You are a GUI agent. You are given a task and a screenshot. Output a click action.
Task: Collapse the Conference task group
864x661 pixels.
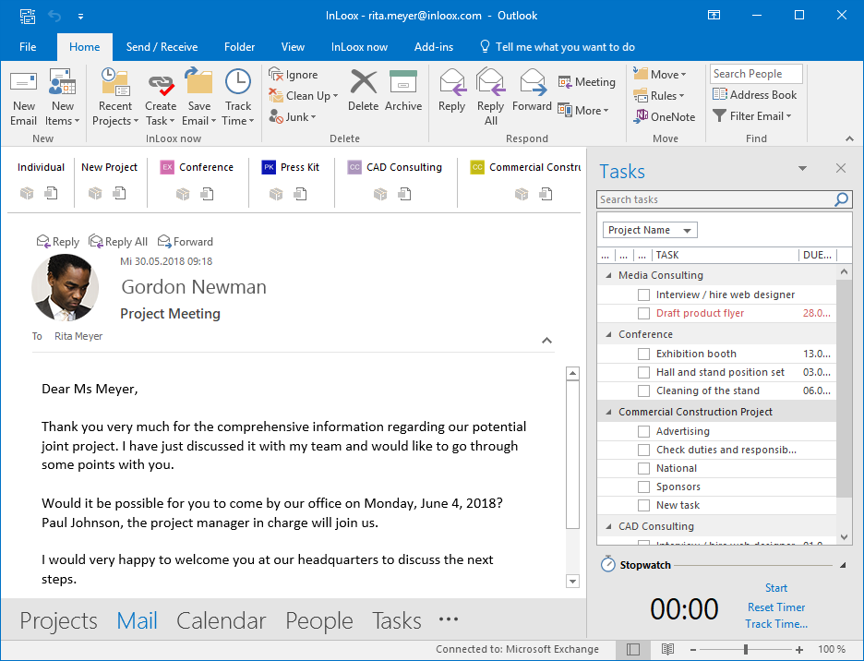[x=608, y=334]
